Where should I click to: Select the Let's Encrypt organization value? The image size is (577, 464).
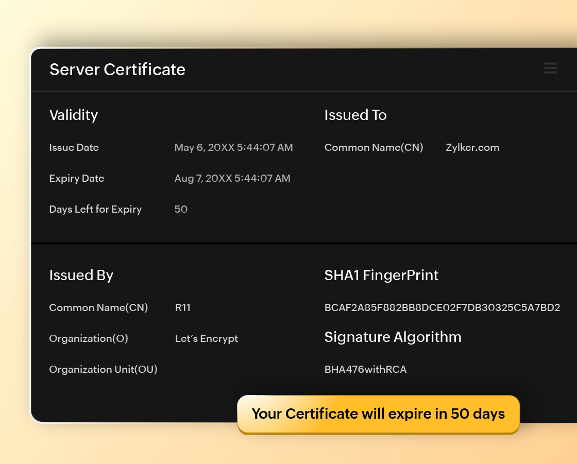[x=206, y=338]
